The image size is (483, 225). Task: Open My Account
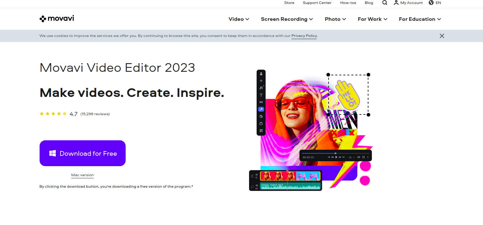pos(408,3)
